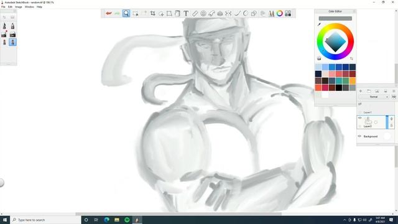The height and width of the screenshot is (224, 398).
Task: Open Microsoft Edge from taskbar
Action: click(x=106, y=220)
